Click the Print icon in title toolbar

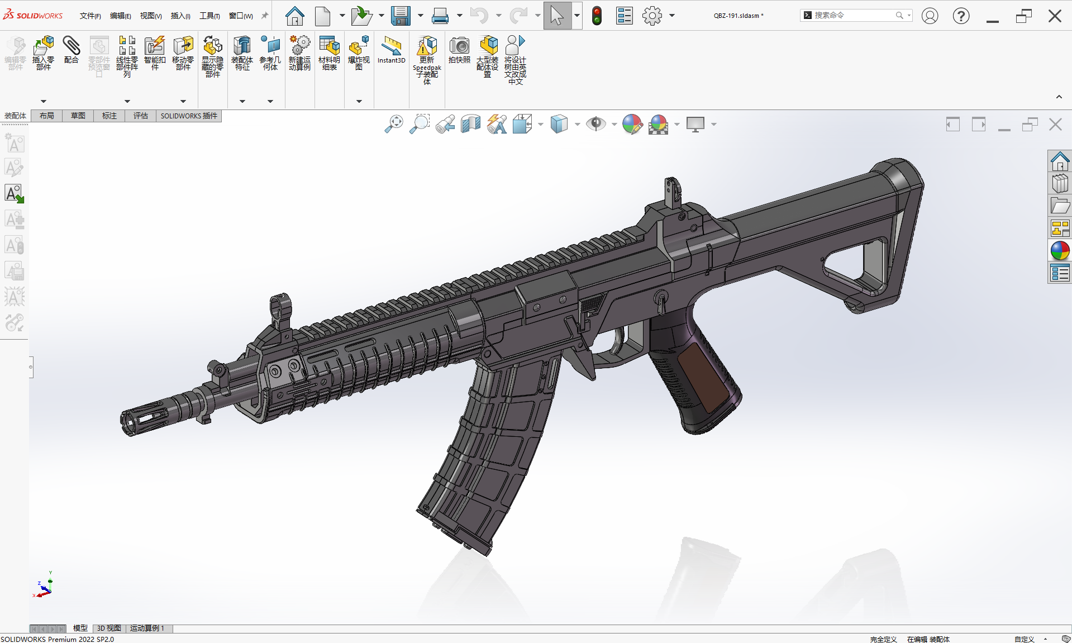[x=440, y=16]
